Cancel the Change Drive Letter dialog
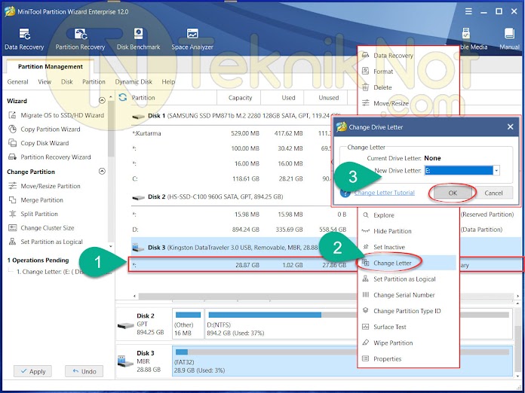The width and height of the screenshot is (525, 393). tap(493, 193)
